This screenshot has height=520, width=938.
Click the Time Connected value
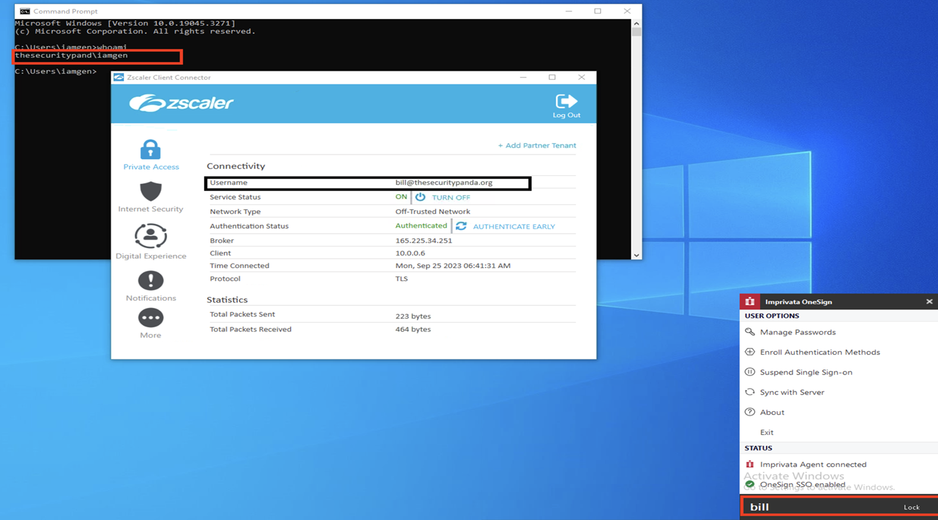(x=453, y=266)
